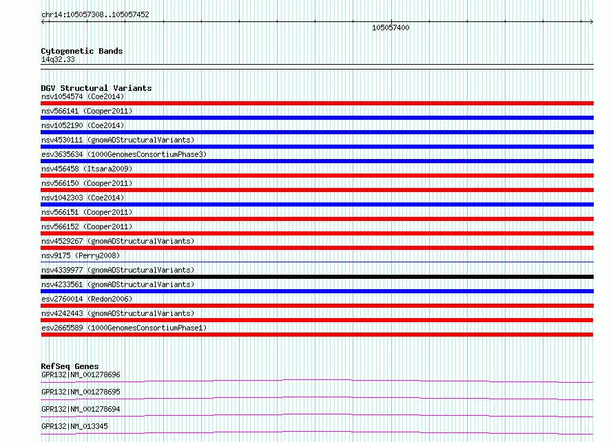Screen dimensions: 613x442
Task: Open the nsv4529267 gnomAD variant label
Action: (x=118, y=241)
